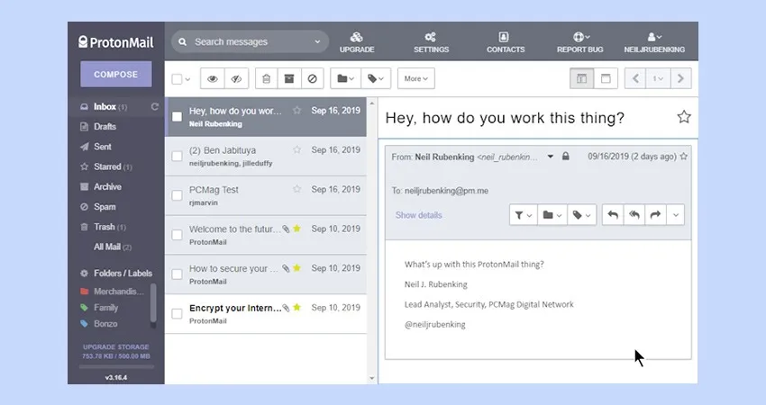766x405 pixels.
Task: Open the page number dropdown
Action: pyautogui.click(x=658, y=78)
